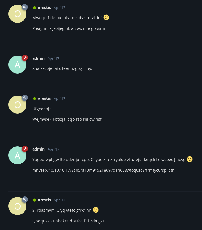Select the admin username above 'Ybgbq wpl gw'
The height and width of the screenshot is (230, 202).
[x=39, y=149]
